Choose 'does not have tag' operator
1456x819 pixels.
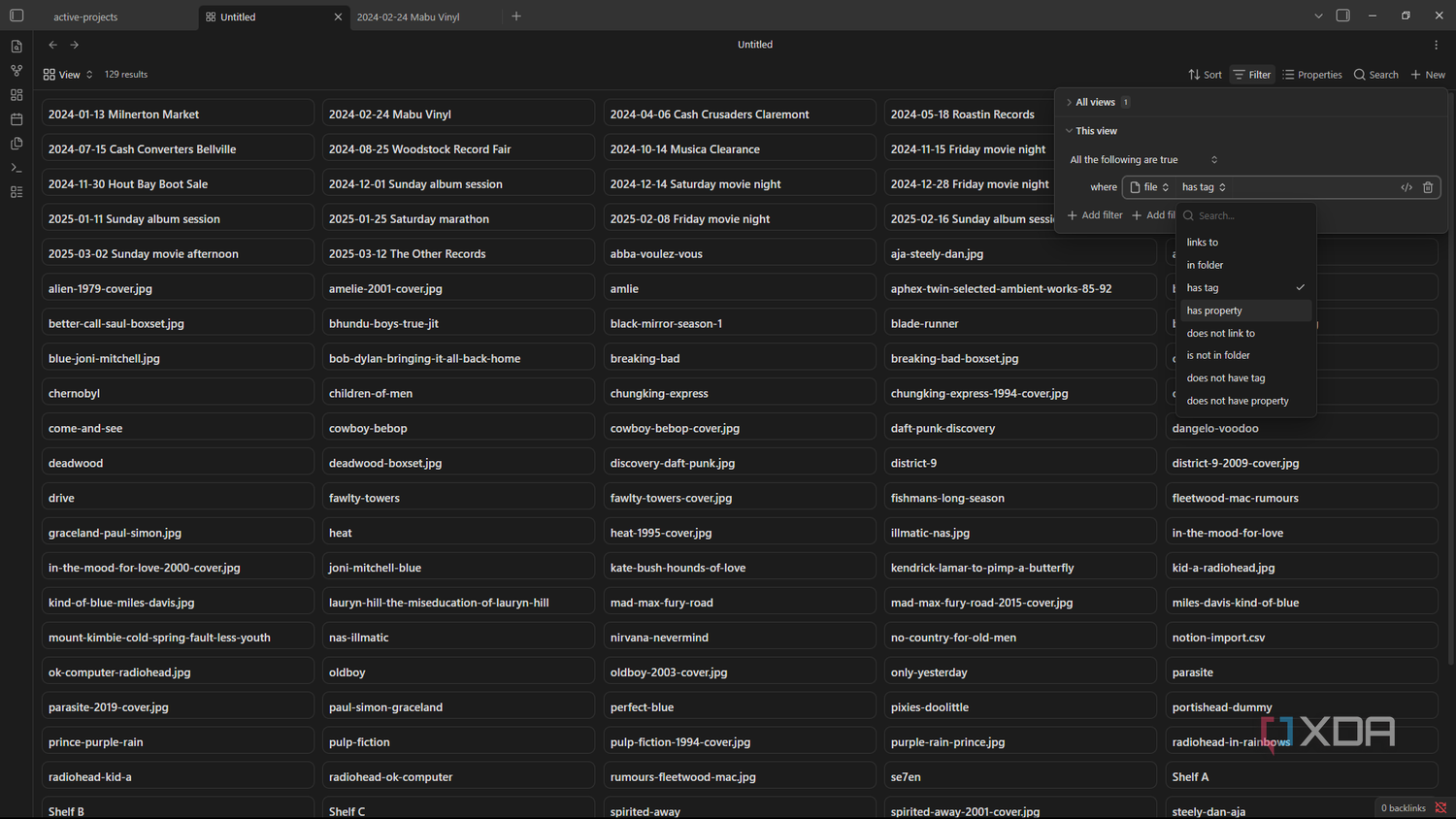(1246, 378)
